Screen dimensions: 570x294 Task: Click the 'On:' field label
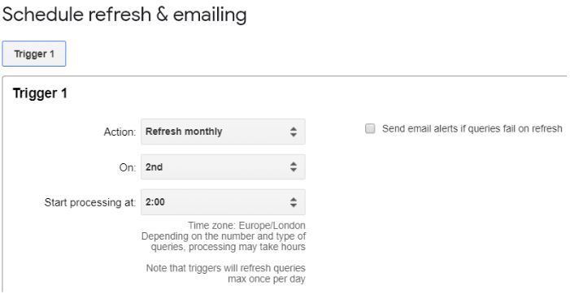pyautogui.click(x=128, y=167)
